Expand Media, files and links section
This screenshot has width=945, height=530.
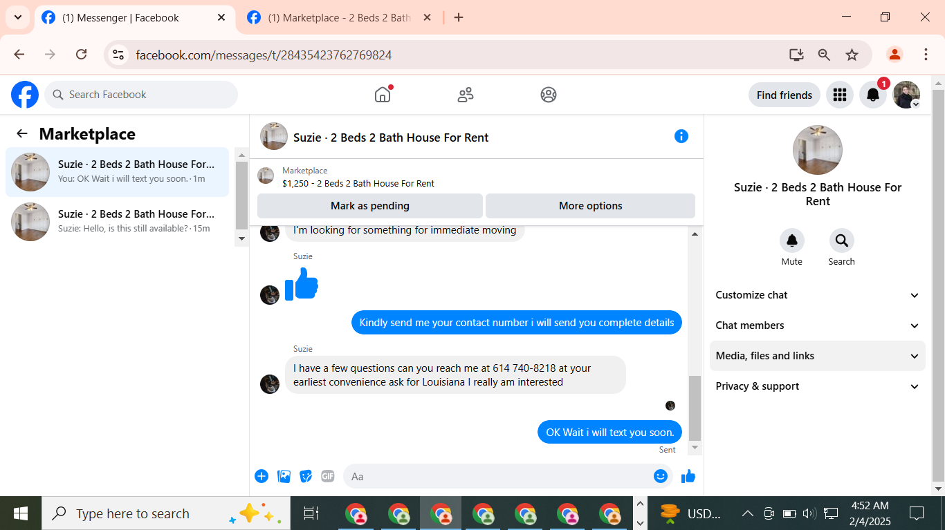(x=818, y=356)
